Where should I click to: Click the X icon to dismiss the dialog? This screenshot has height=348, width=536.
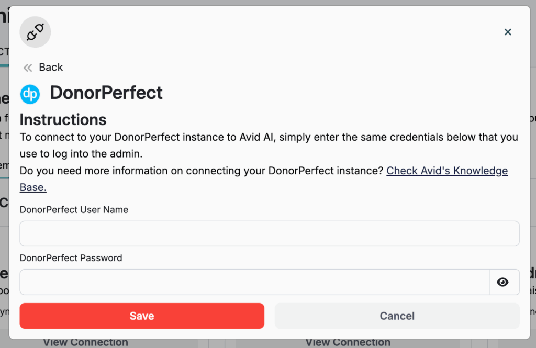pos(508,32)
